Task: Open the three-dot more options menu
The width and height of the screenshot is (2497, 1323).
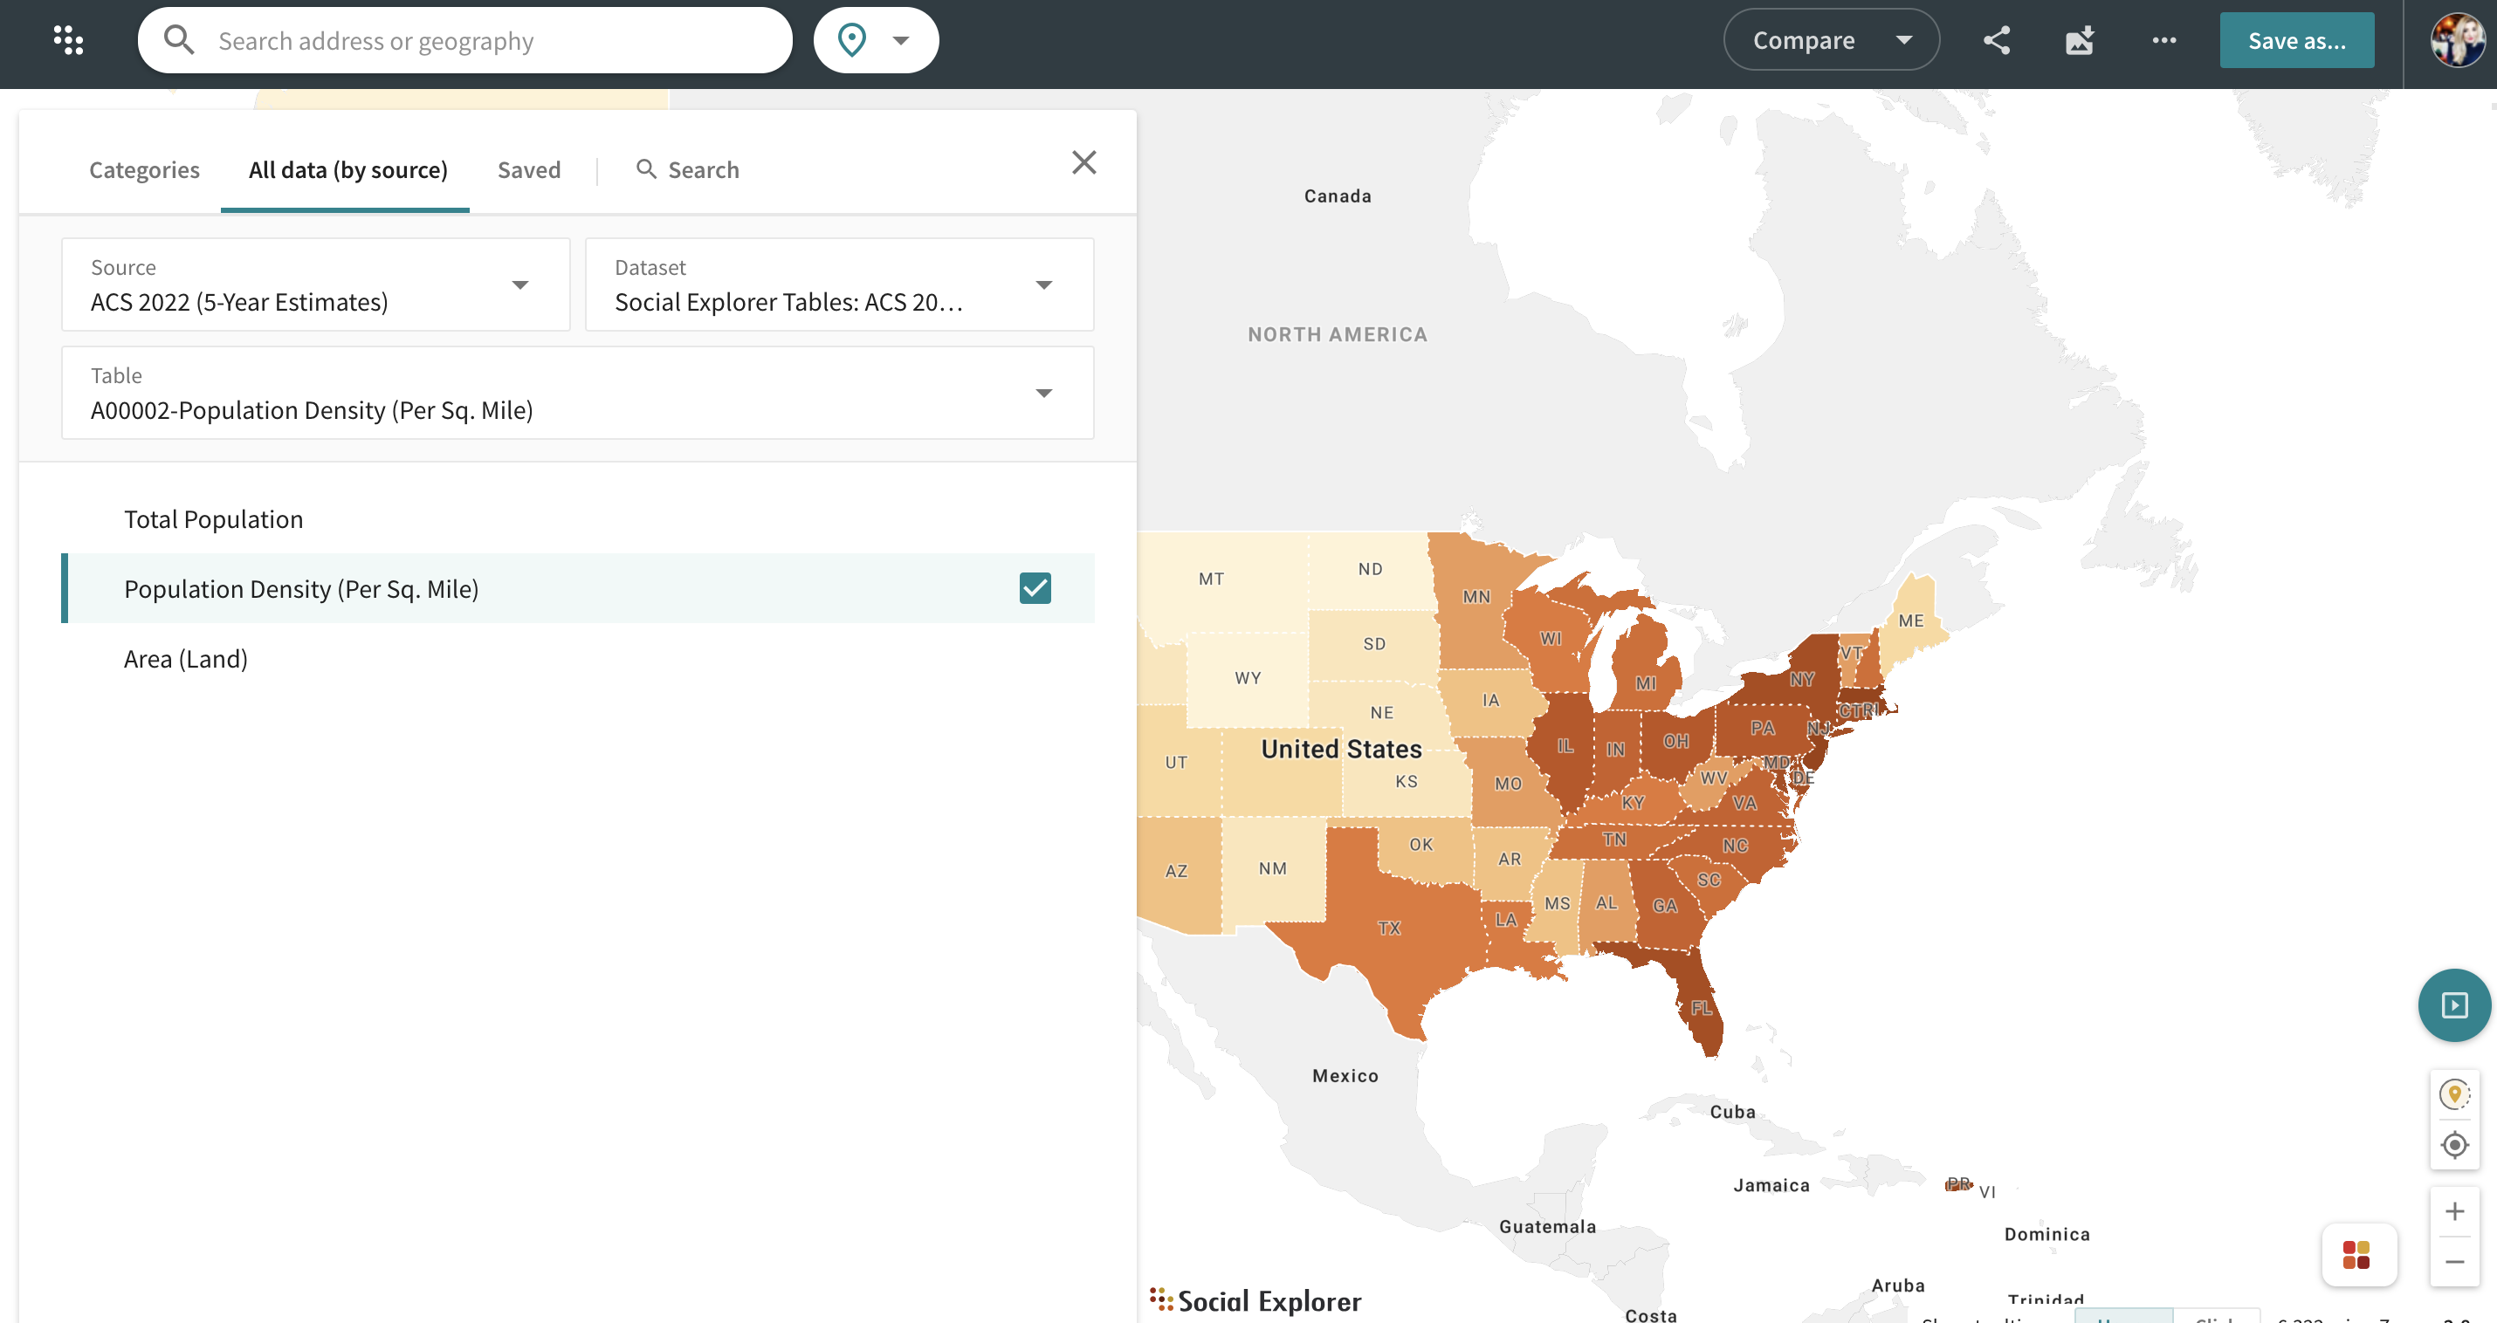Action: [x=2163, y=40]
